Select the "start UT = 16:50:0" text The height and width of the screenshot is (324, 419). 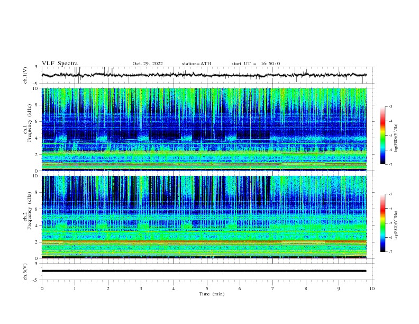pyautogui.click(x=256, y=64)
